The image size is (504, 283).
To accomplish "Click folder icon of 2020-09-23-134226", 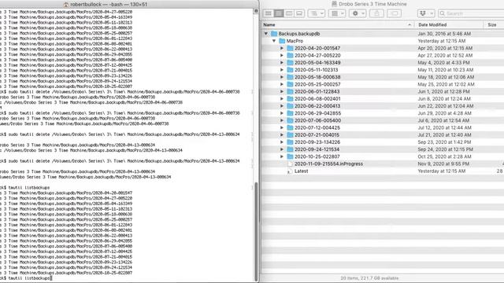I will tap(291, 141).
